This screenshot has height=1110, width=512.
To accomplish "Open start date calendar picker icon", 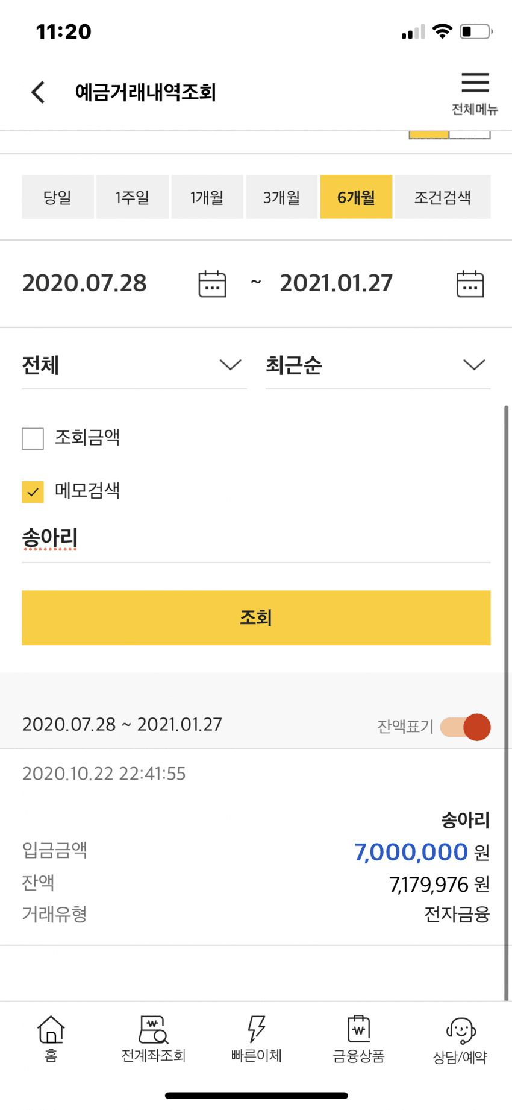I will click(212, 283).
